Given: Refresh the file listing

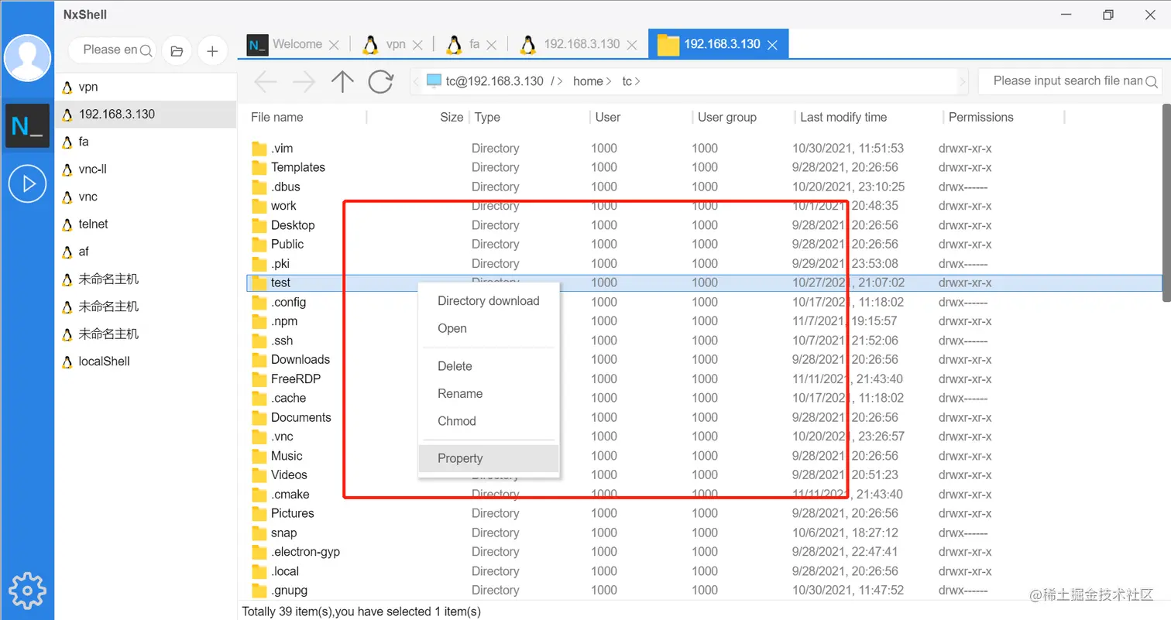Looking at the screenshot, I should click(380, 81).
